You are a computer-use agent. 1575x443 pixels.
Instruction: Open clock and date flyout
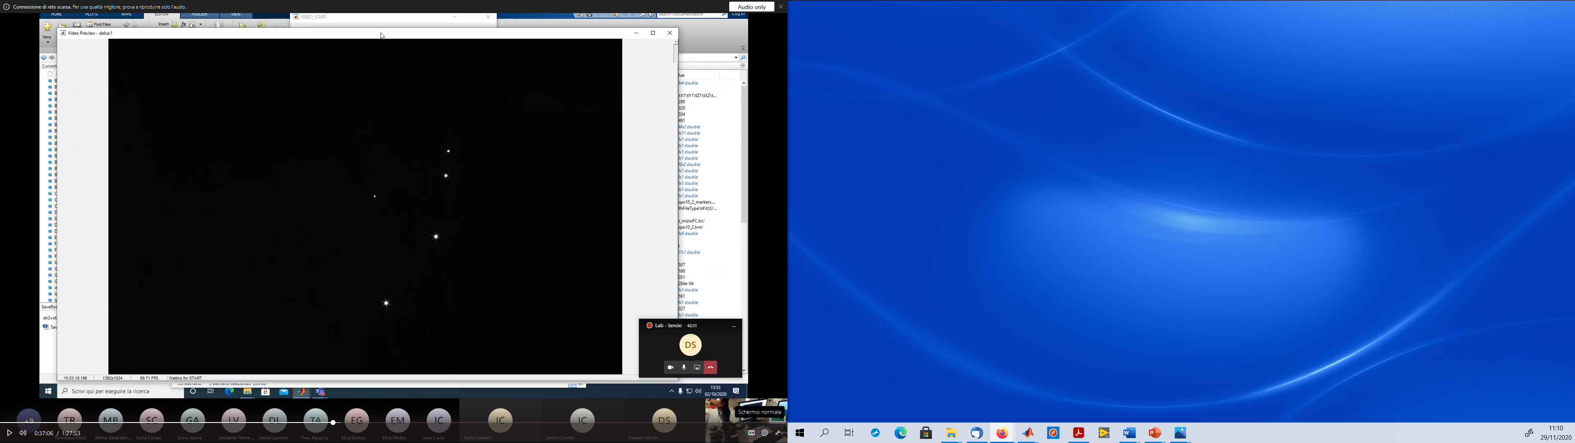click(x=1555, y=433)
